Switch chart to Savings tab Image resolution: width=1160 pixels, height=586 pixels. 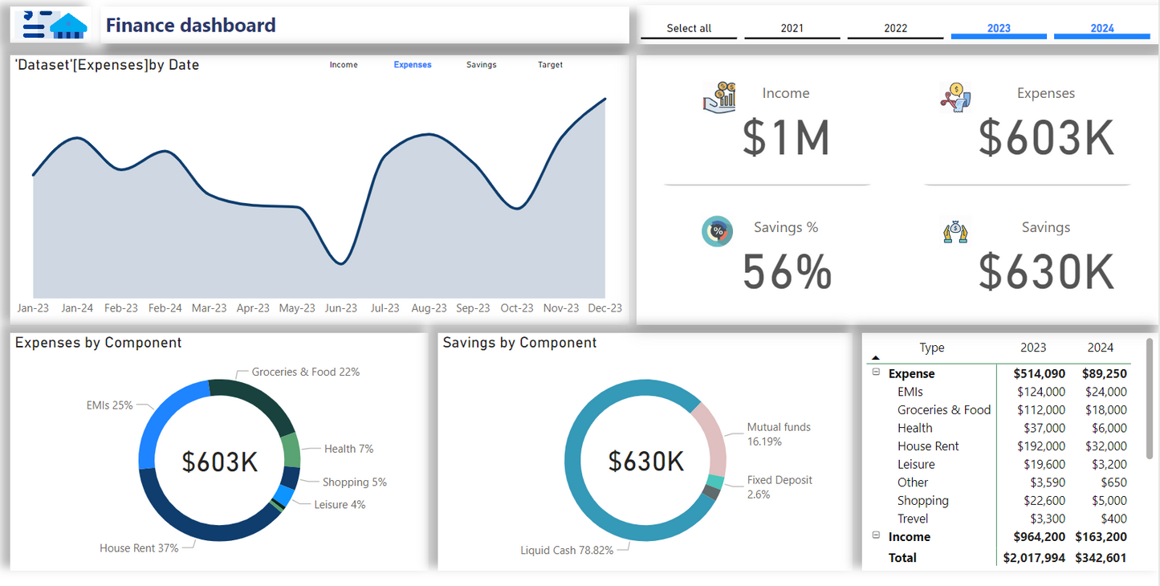[x=481, y=65]
